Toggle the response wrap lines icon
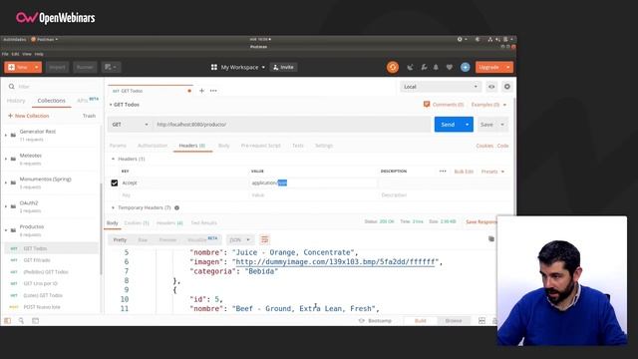The image size is (638, 359). 264,239
